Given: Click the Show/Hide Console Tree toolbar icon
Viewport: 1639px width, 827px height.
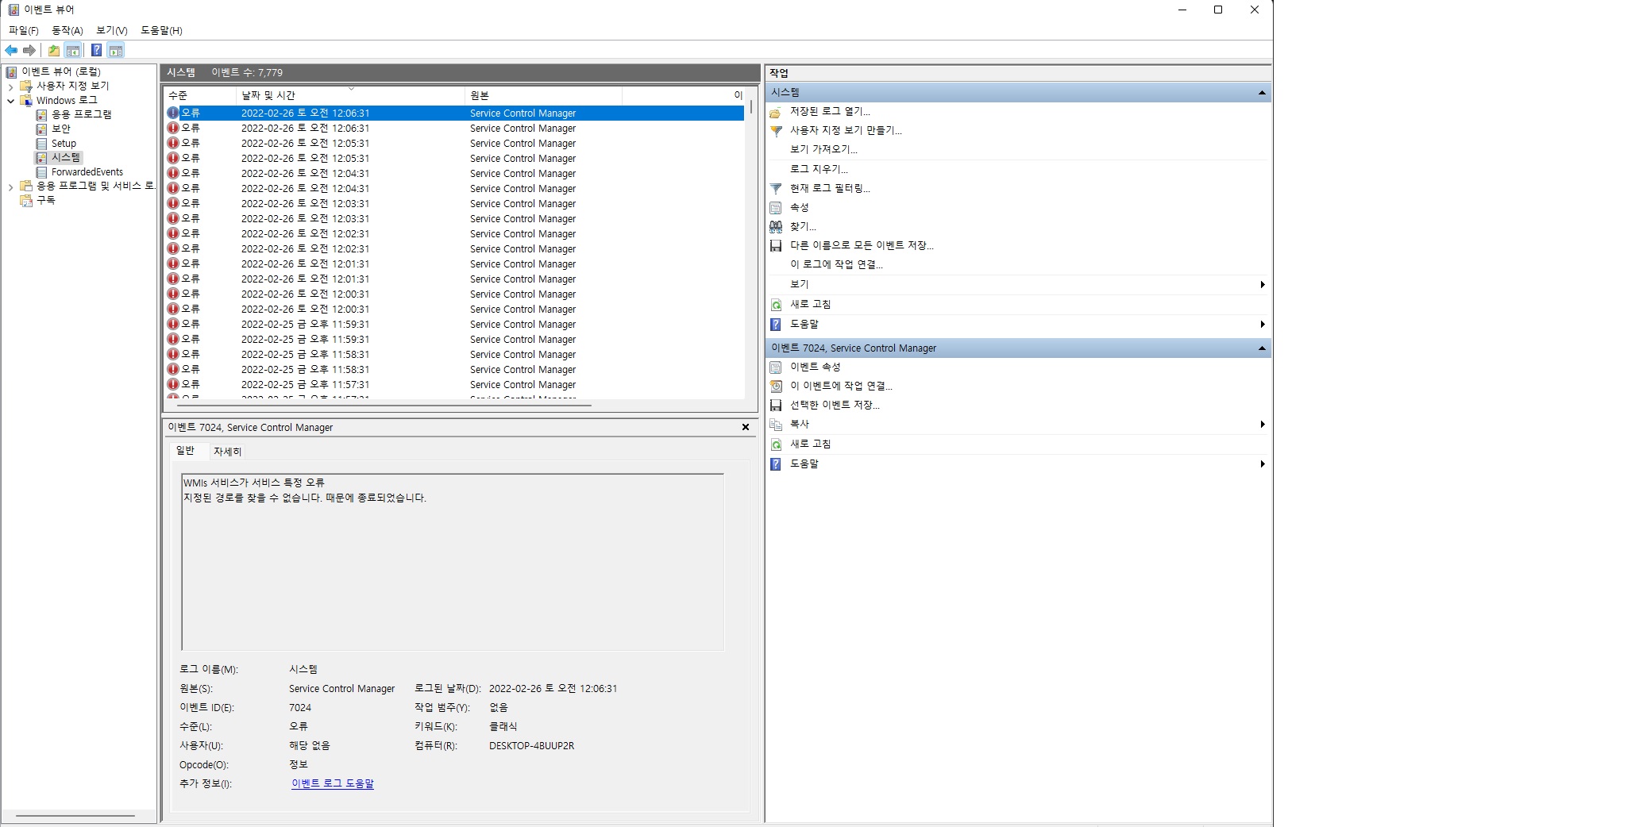Looking at the screenshot, I should click(73, 51).
